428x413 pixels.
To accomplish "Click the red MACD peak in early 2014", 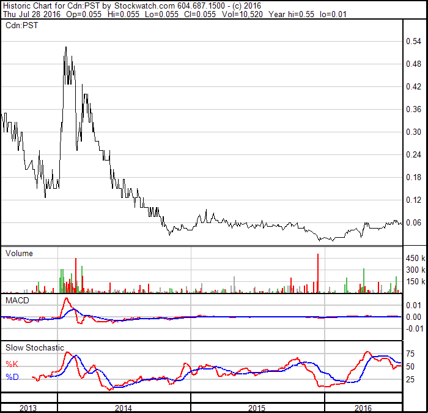I will coord(66,298).
